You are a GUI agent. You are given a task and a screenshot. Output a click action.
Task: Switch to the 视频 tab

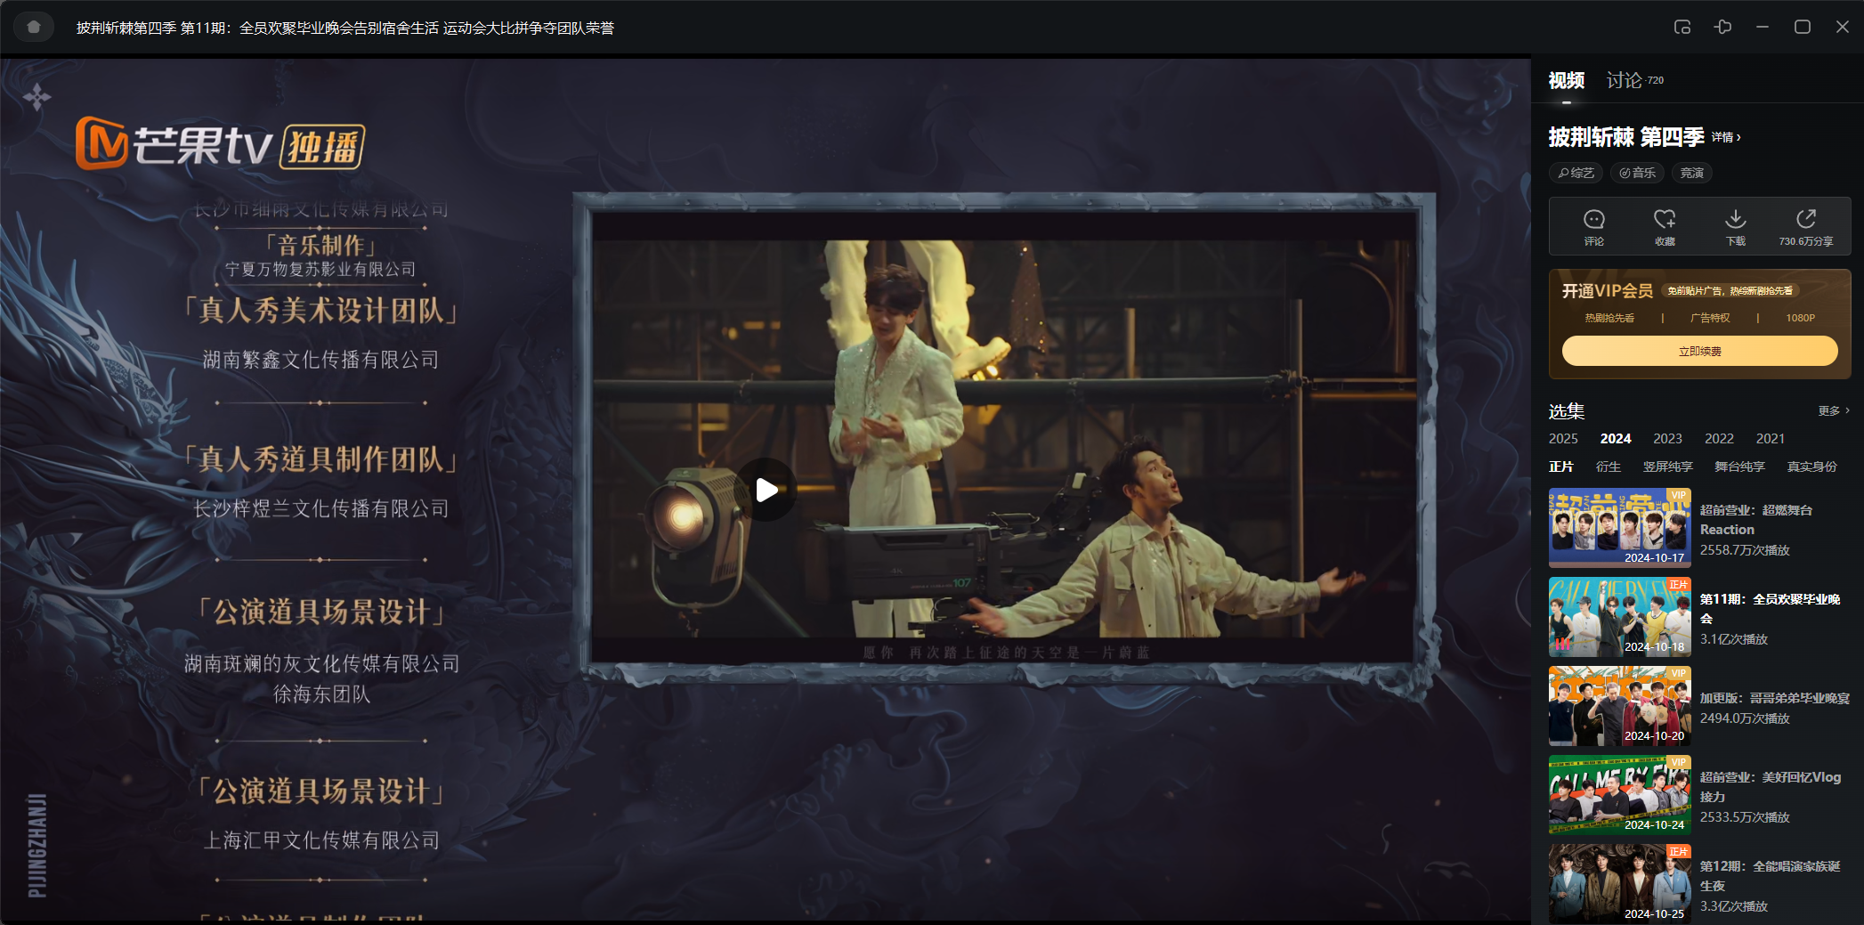[1567, 81]
